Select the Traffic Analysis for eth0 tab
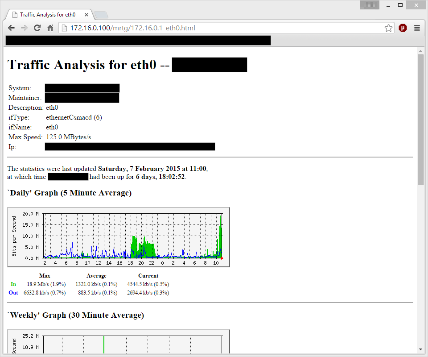The width and height of the screenshot is (428, 357). pyautogui.click(x=50, y=15)
